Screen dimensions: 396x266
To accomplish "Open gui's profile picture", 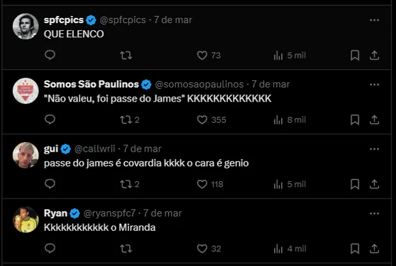I will click(x=26, y=155).
